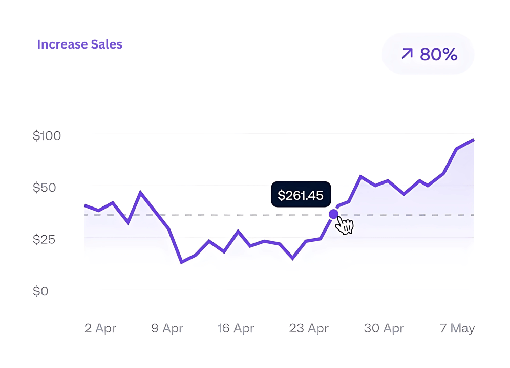Click the line's final peak at the right end

coord(473,140)
